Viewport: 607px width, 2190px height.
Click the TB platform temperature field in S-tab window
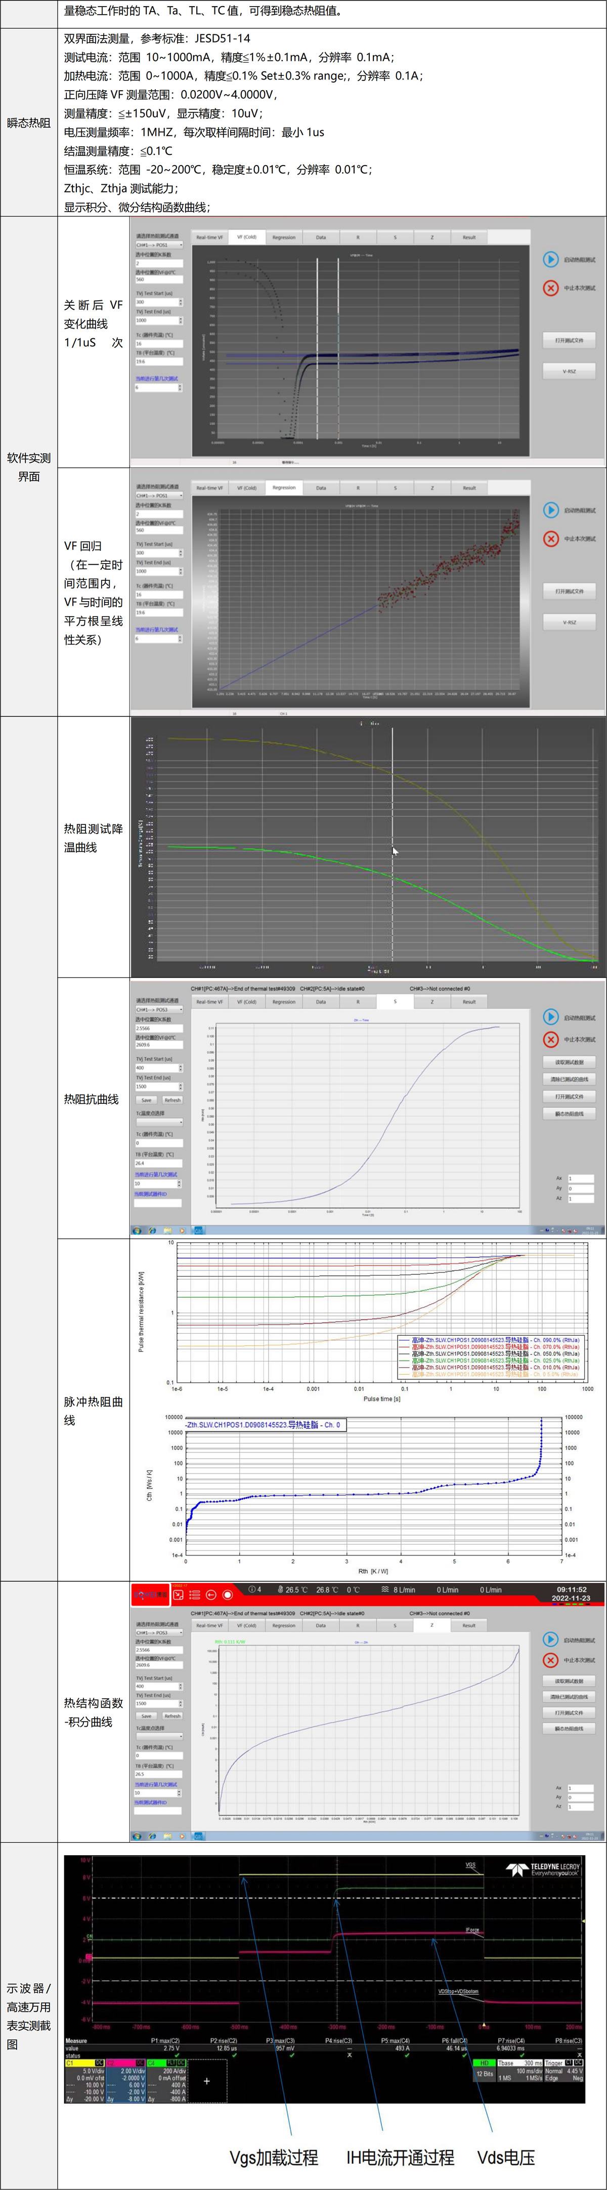[159, 1164]
